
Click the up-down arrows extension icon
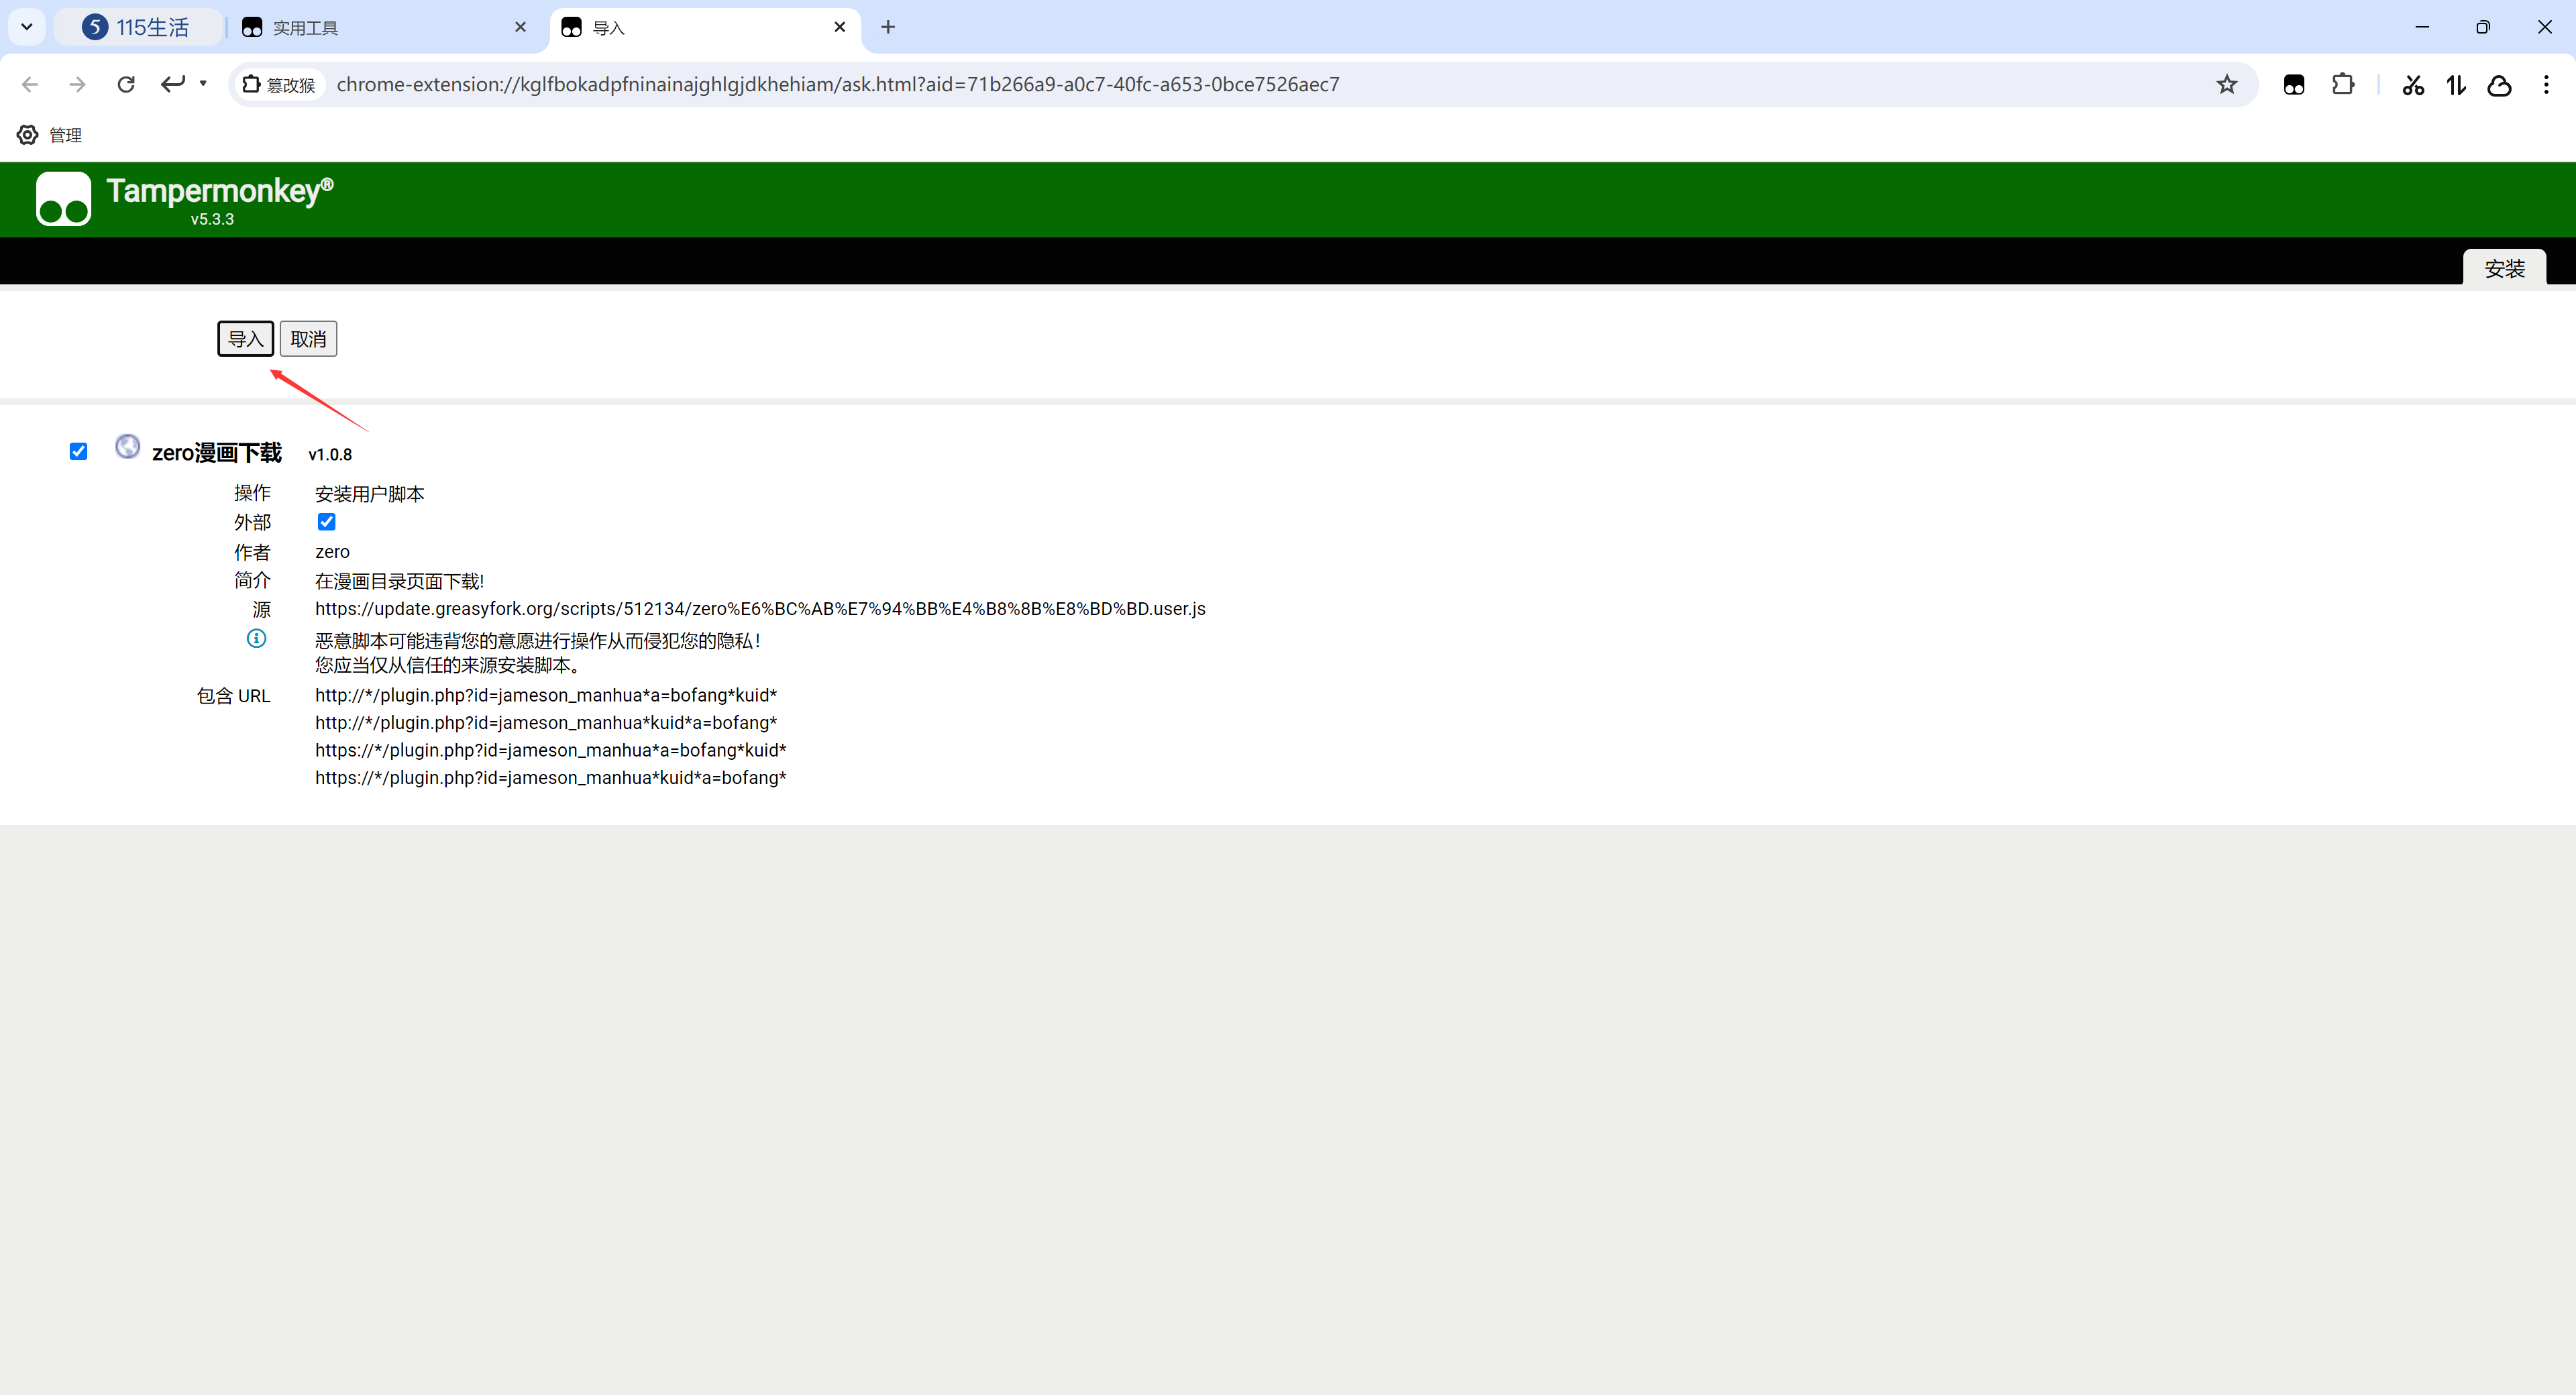coord(2456,85)
